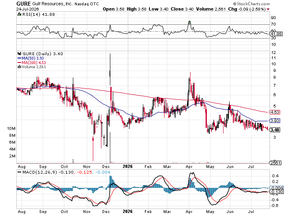This screenshot has width=285, height=215.
Task: Click the -0.130 MACD axis tag
Action: [x=276, y=192]
